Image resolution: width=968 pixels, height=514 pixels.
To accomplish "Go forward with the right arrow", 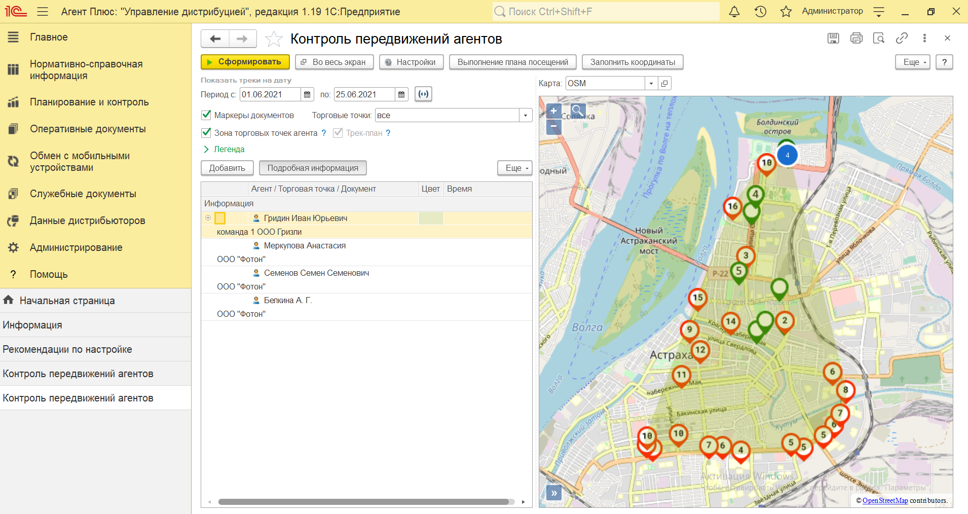I will 243,39.
